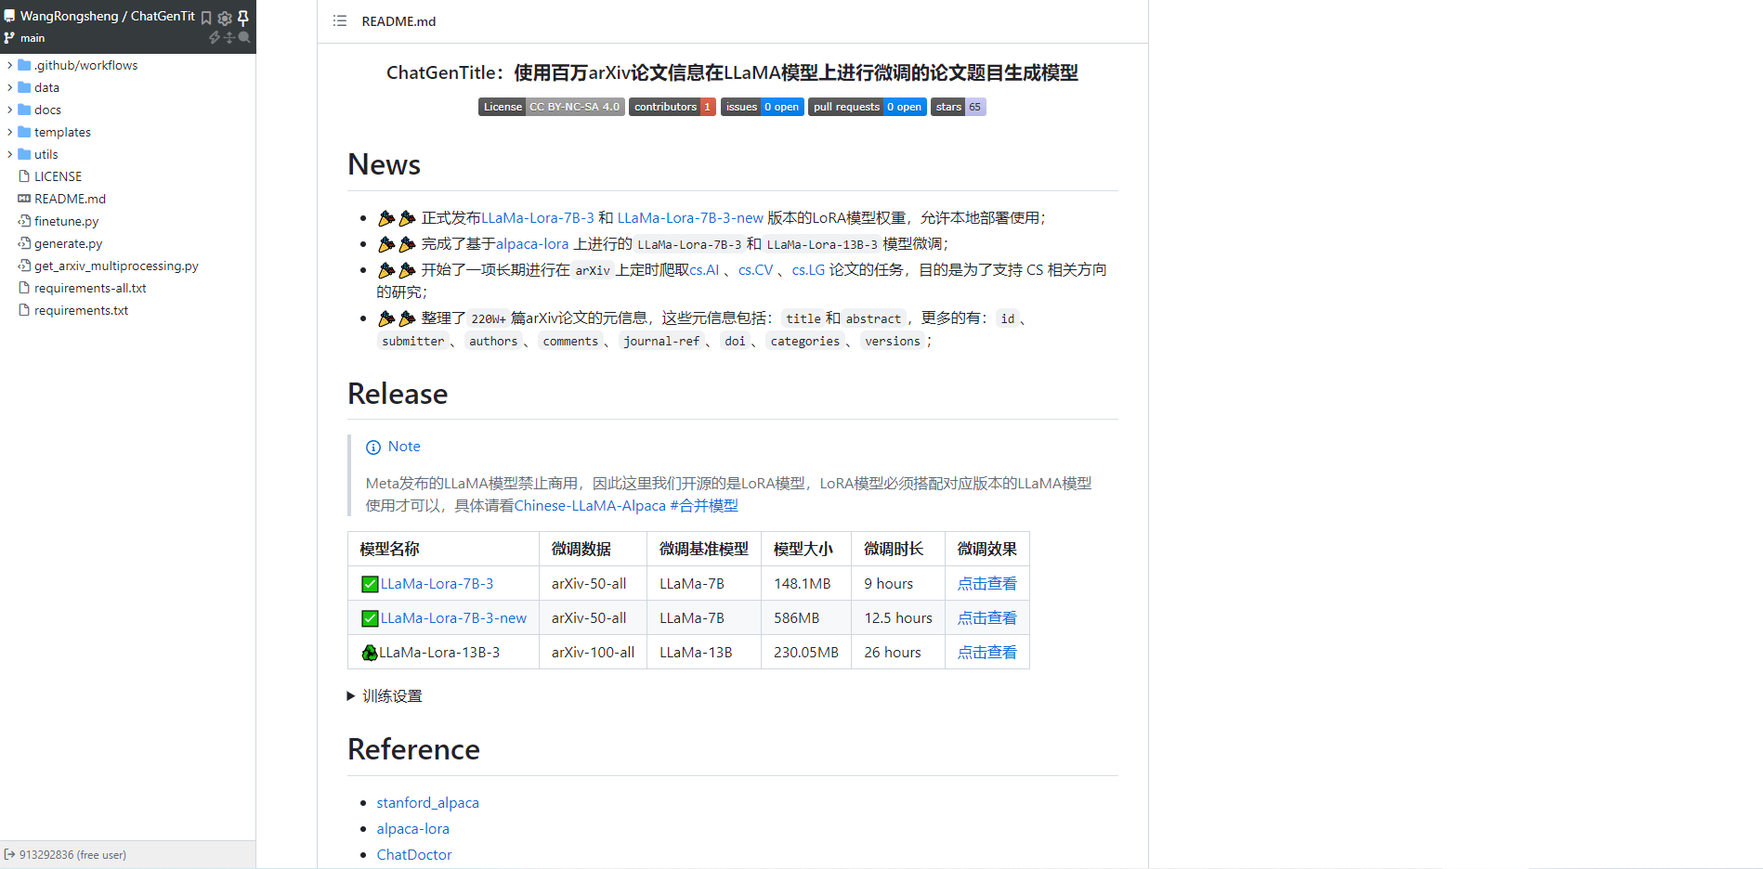Click the repository book icon

pos(9,16)
